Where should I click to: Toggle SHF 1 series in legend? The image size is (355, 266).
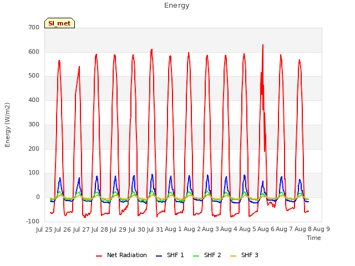(x=170, y=255)
